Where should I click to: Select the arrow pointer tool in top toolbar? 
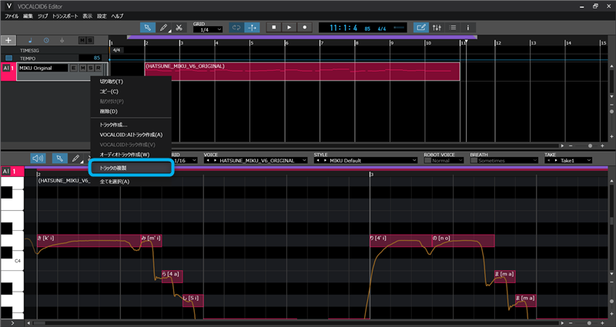(x=147, y=28)
